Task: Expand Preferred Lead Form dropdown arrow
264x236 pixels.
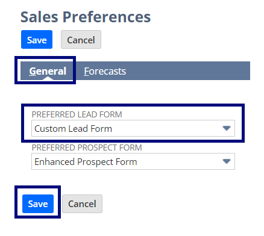Action: [227, 128]
